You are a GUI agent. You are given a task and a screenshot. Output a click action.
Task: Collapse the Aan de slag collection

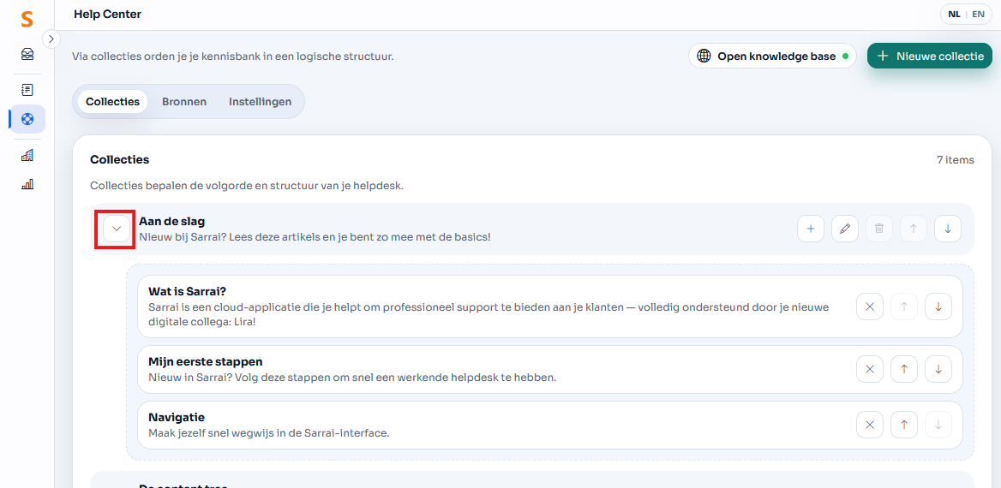click(x=117, y=229)
